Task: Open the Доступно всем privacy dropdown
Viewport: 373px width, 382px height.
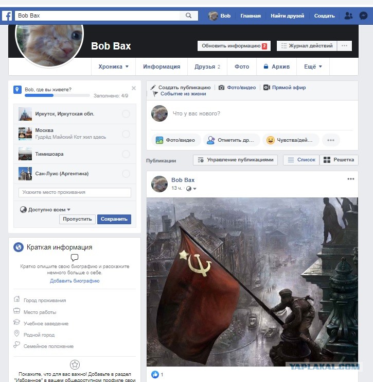Action: [45, 209]
